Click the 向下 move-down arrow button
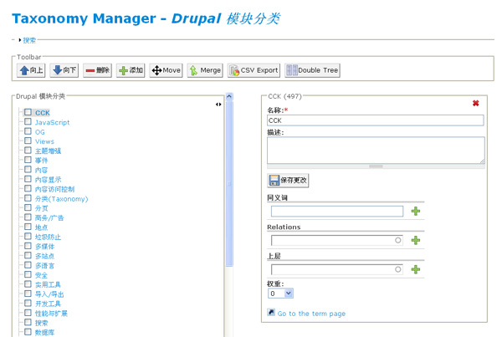The image size is (502, 337). point(64,70)
